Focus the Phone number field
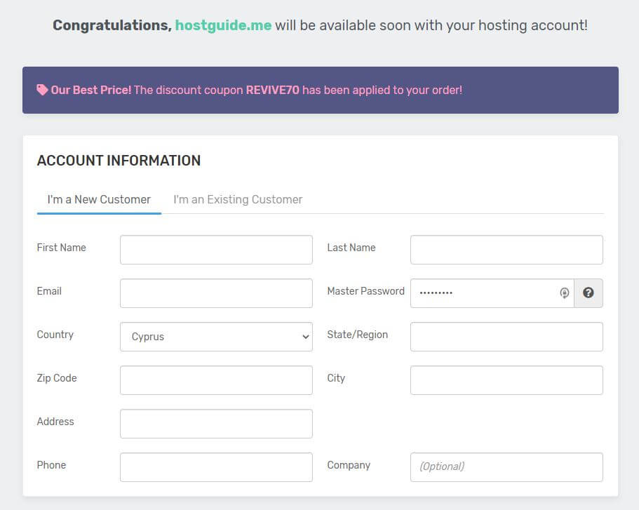 coord(216,467)
